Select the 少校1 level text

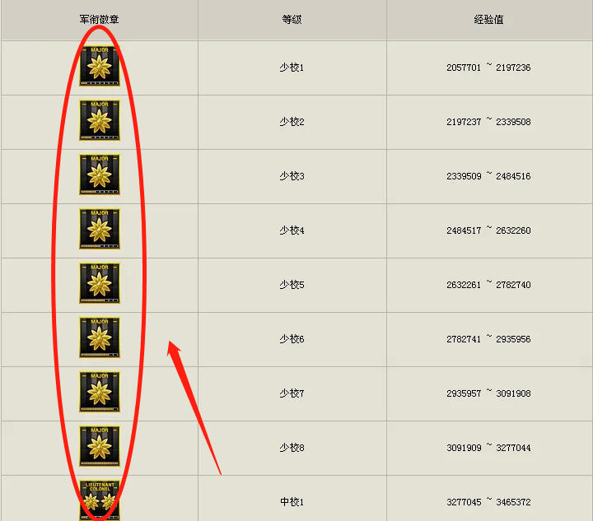pyautogui.click(x=292, y=67)
